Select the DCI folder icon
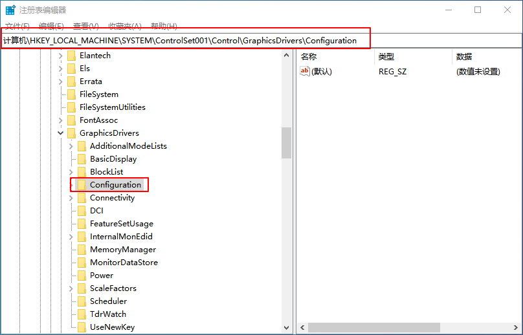 tap(82, 211)
